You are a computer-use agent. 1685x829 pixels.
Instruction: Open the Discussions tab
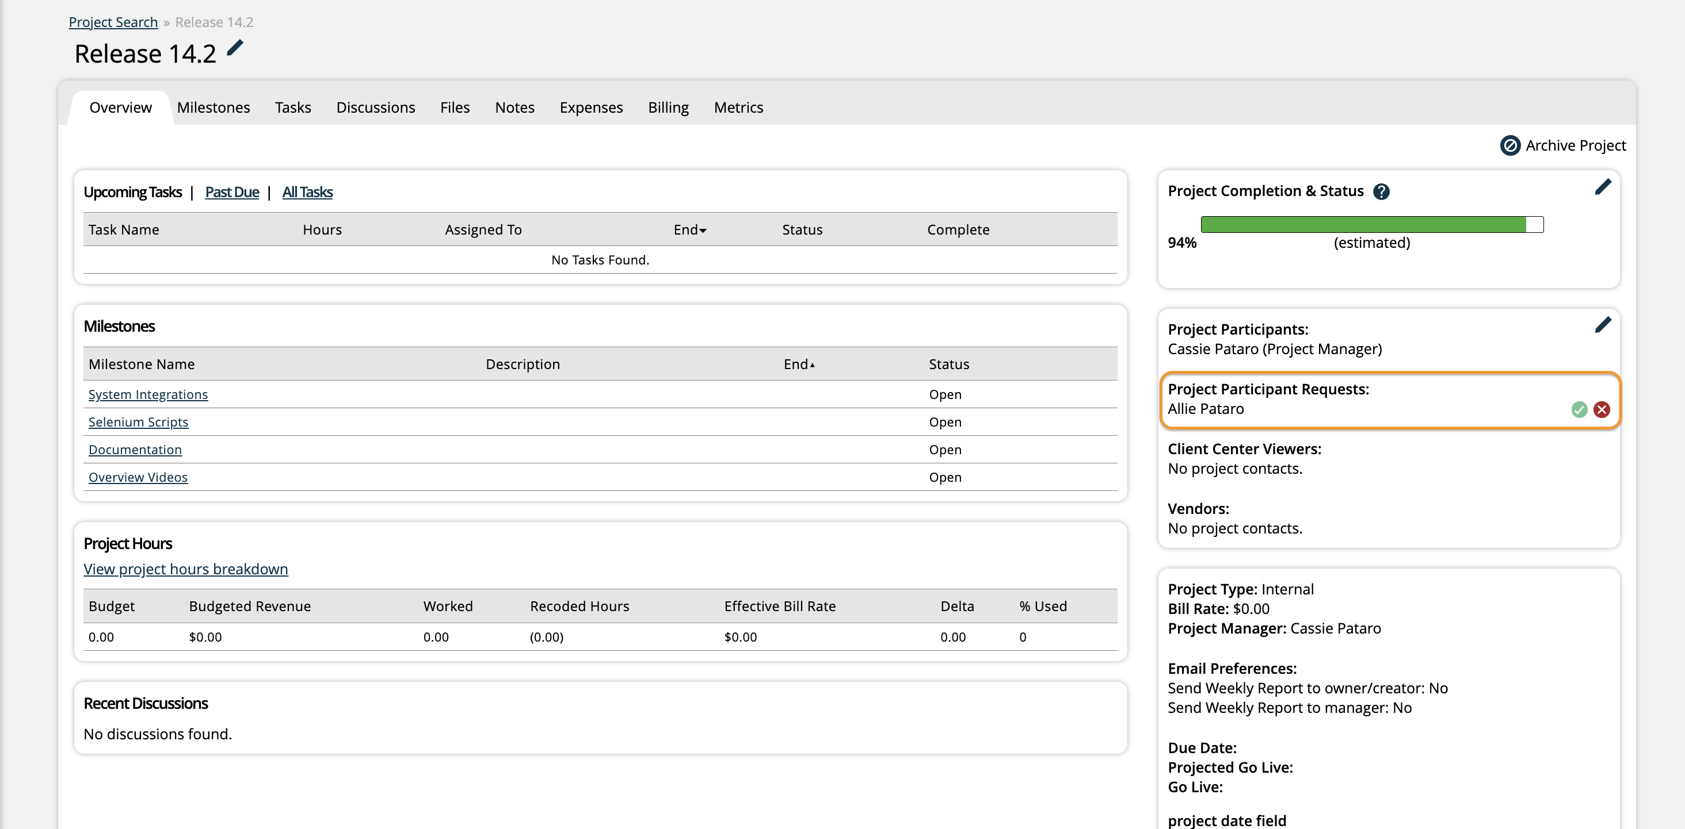point(374,106)
